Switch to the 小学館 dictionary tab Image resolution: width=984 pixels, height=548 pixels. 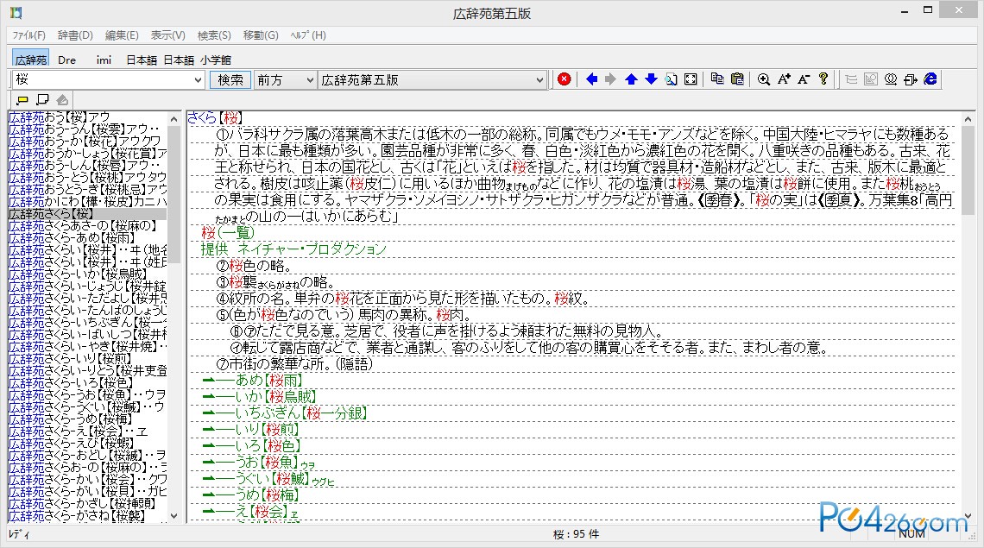click(x=216, y=60)
